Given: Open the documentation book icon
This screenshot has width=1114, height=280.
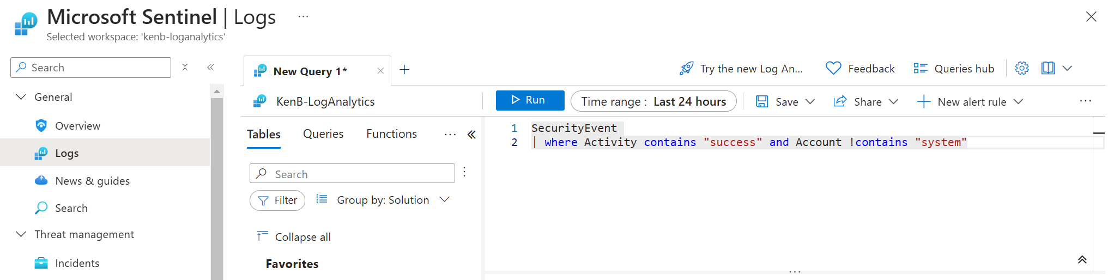Looking at the screenshot, I should (x=1048, y=68).
